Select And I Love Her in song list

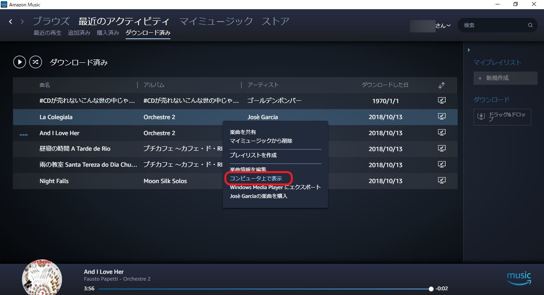[x=59, y=133]
